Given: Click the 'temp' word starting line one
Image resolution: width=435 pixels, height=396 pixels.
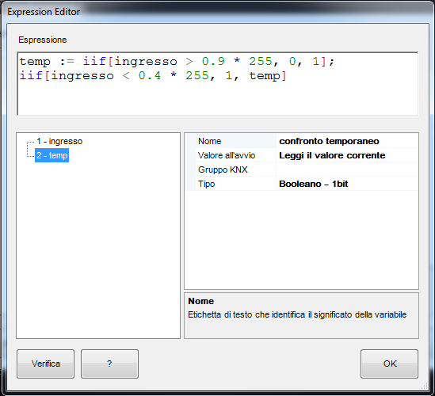Looking at the screenshot, I should point(35,62).
